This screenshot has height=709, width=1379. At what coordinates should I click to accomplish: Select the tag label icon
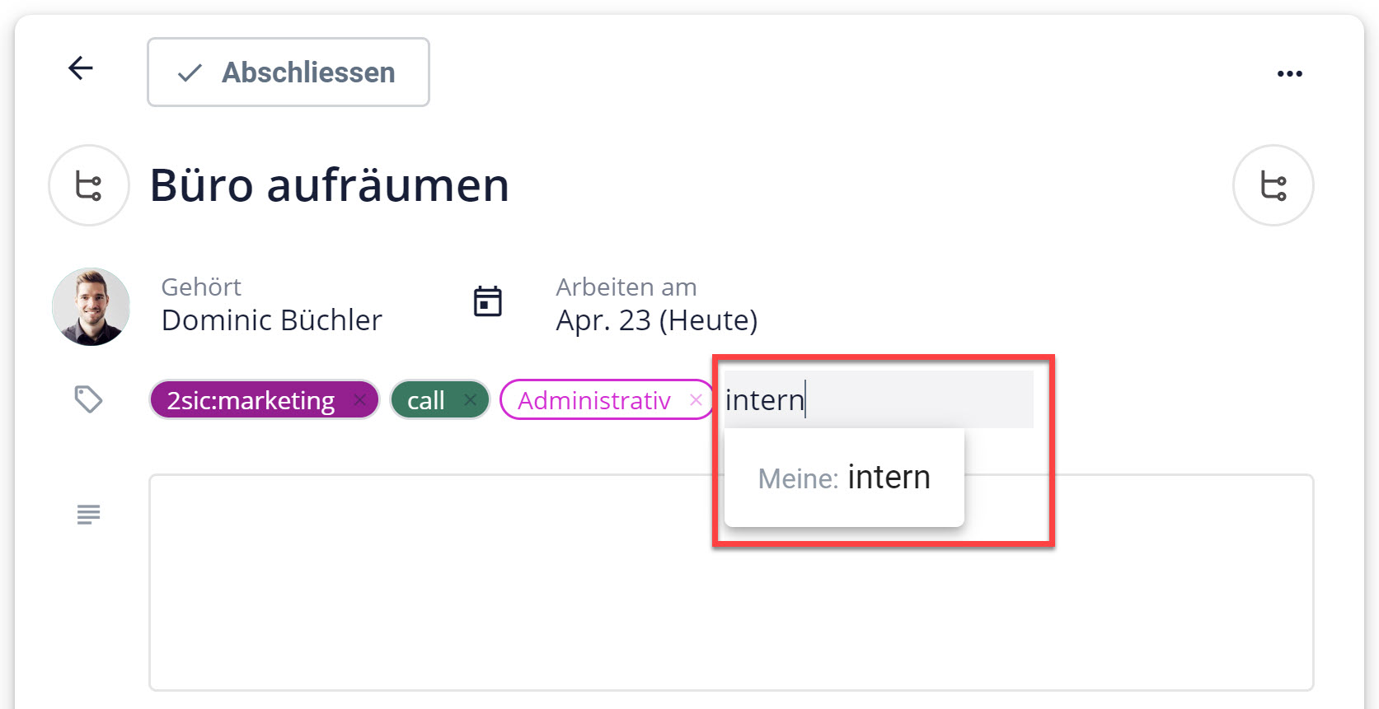(87, 399)
